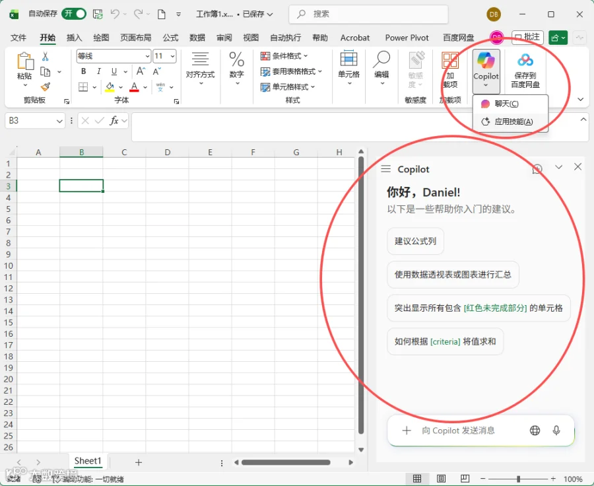Open the font size 11 dropdown
Image resolution: width=594 pixels, height=486 pixels.
tap(173, 56)
